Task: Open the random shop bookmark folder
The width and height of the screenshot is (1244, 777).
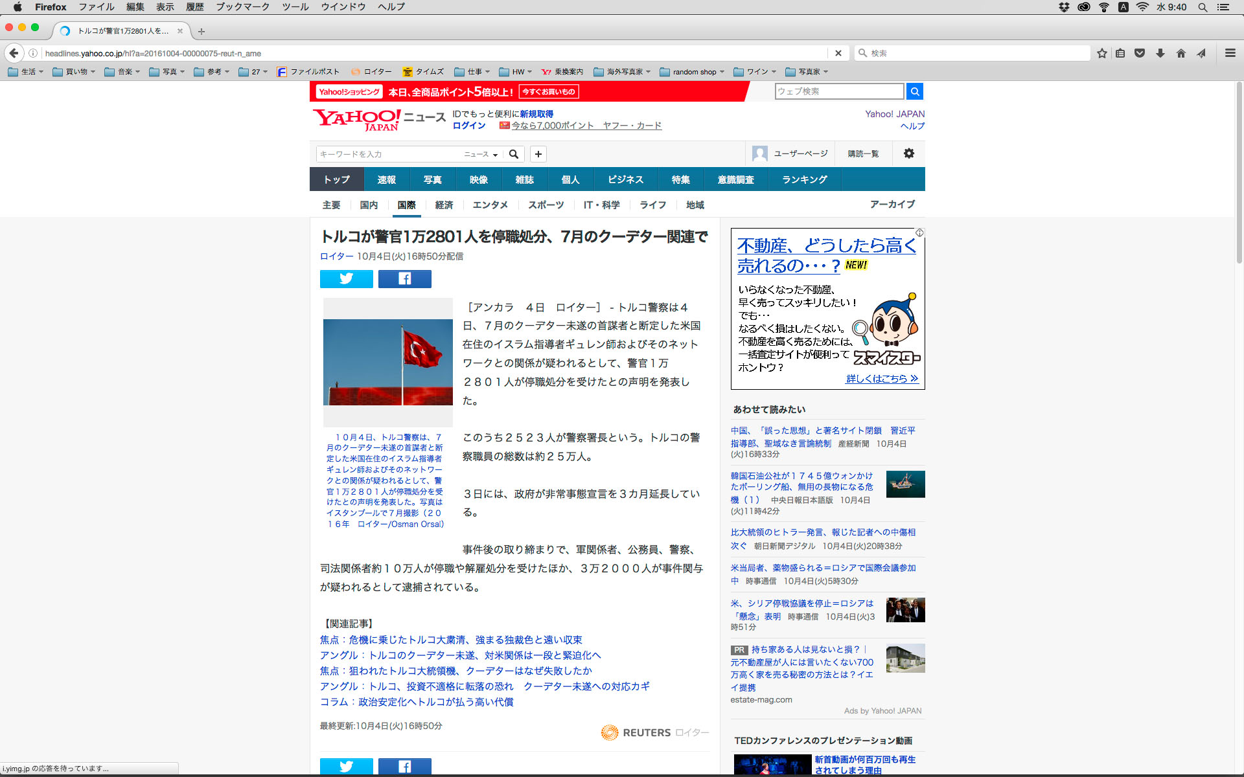Action: click(x=693, y=72)
